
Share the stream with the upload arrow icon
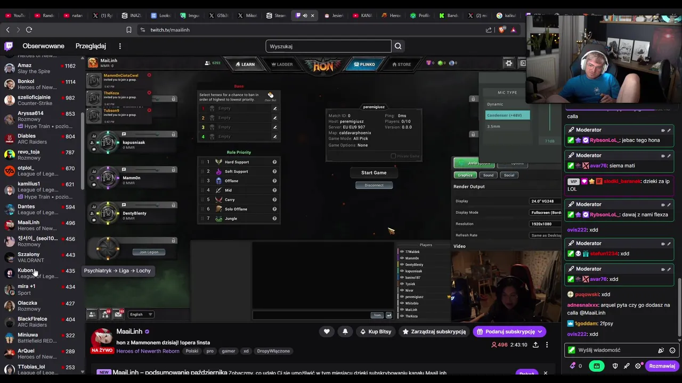[535, 345]
